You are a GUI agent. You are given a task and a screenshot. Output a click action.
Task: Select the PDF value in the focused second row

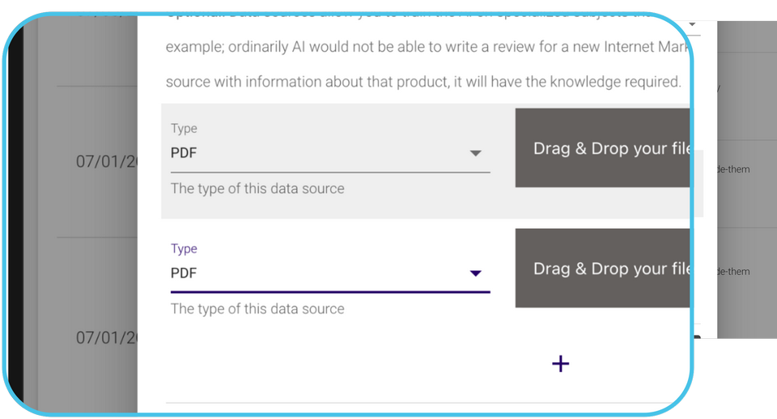184,273
